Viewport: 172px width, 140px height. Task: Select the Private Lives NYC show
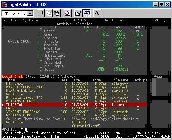tap(74, 98)
